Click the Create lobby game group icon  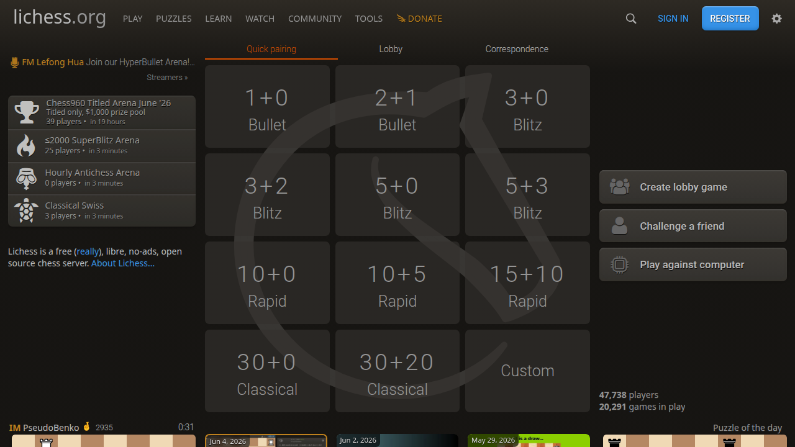click(619, 187)
